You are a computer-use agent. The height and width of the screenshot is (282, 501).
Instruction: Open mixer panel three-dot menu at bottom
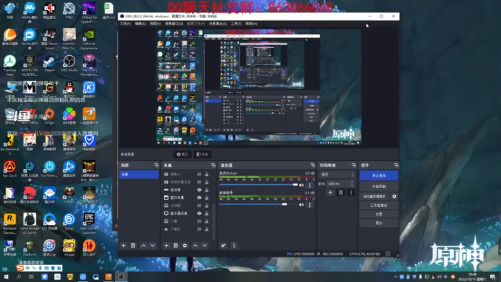coord(234,246)
